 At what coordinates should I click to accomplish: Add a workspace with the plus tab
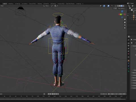click(x=83, y=4)
